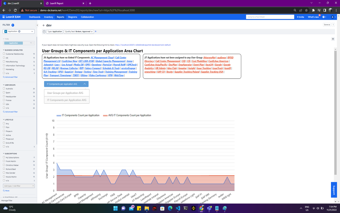Toggle IT Components per Application AVG dropdown
Viewport: 340px width, 213px height.
point(66,84)
